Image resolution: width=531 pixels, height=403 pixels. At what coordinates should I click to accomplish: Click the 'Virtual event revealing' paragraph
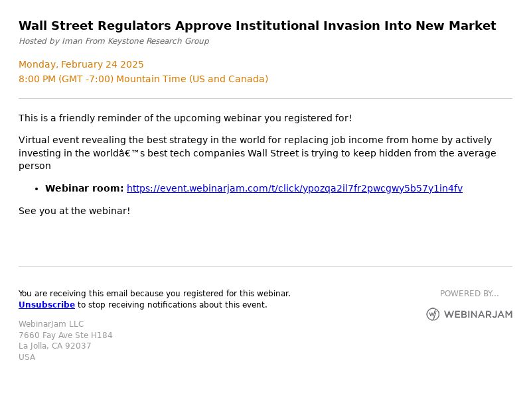(258, 153)
